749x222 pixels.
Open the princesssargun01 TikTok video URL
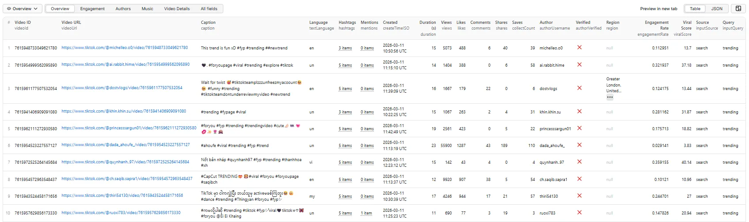point(129,128)
